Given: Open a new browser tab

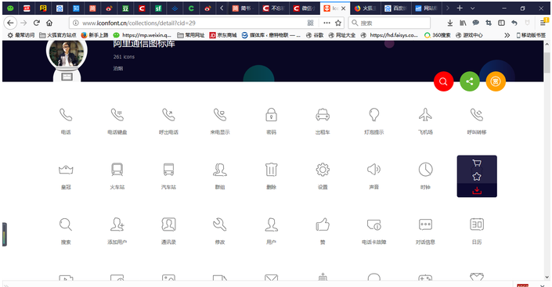Looking at the screenshot, I should point(460,8).
